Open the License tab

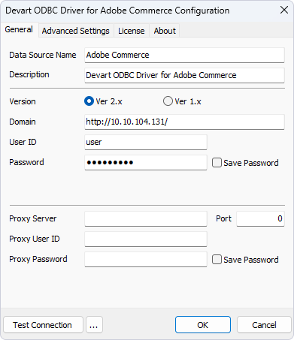[132, 31]
